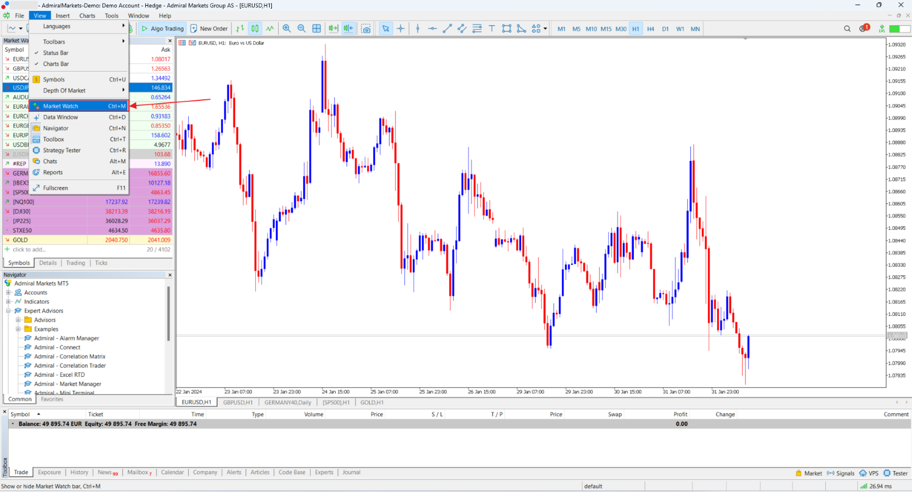Set timeframe to M5
The width and height of the screenshot is (912, 492).
[576, 29]
